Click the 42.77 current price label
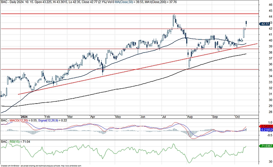273x167 pixels. click(x=264, y=24)
